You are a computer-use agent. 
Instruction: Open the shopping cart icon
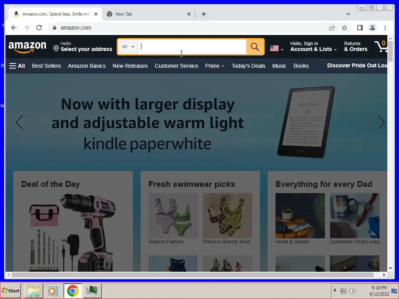click(381, 46)
